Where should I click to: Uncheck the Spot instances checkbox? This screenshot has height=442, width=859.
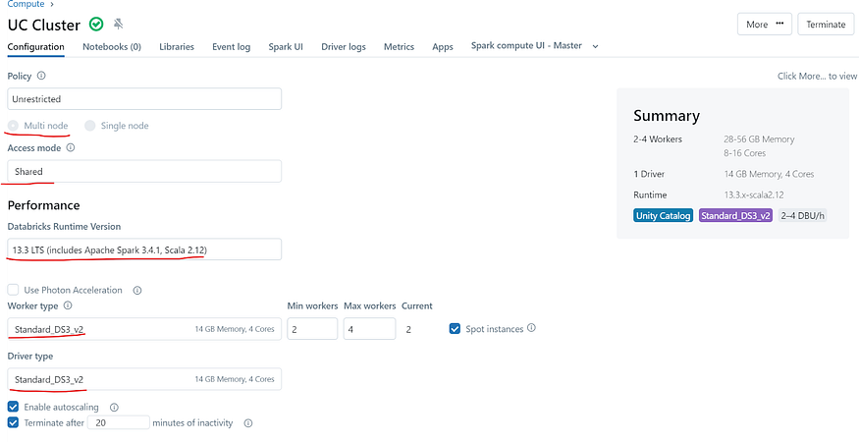click(455, 329)
